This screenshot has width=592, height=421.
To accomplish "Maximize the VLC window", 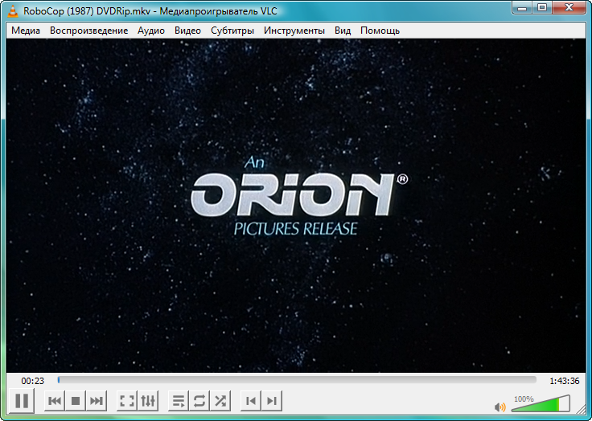I will [x=542, y=7].
